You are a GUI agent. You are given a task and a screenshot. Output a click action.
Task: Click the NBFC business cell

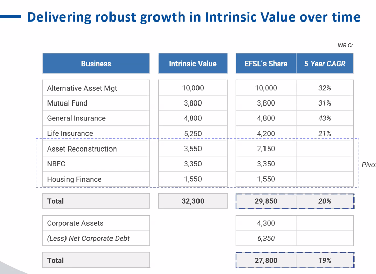(56, 164)
